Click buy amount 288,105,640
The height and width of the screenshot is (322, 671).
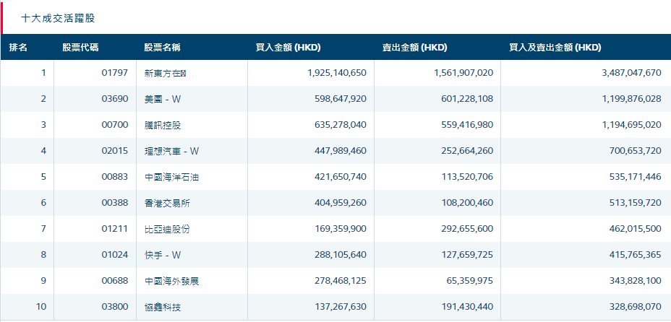pyautogui.click(x=342, y=255)
